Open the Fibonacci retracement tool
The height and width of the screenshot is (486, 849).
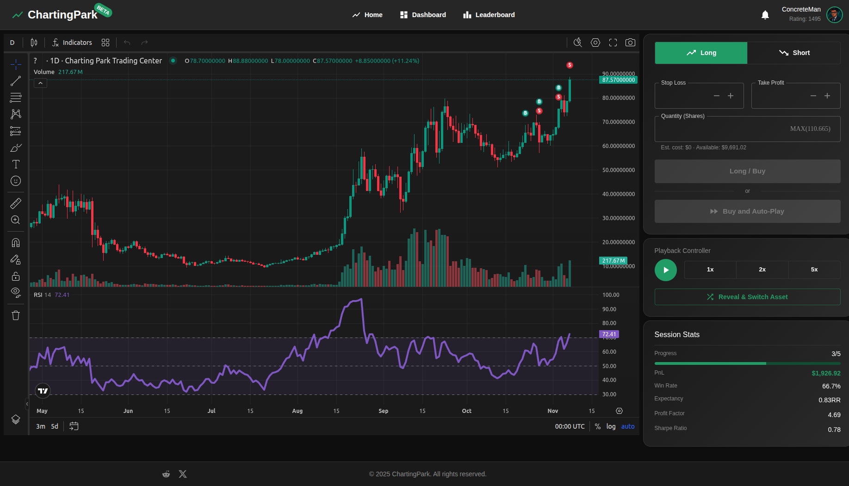coord(16,98)
